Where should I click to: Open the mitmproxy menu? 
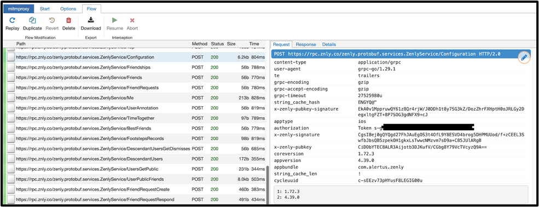pyautogui.click(x=19, y=9)
